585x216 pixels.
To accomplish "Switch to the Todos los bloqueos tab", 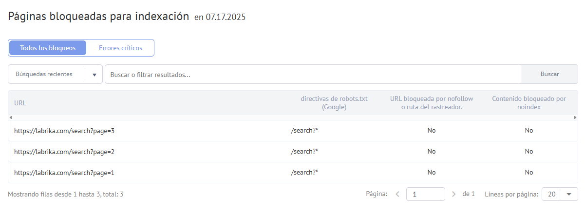I will (48, 48).
